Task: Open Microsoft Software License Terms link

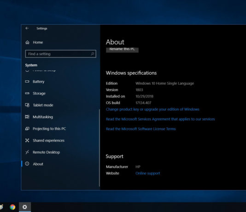Action: pos(141,129)
